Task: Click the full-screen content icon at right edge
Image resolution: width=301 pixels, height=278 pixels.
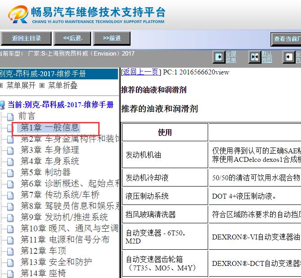Action: click(289, 57)
